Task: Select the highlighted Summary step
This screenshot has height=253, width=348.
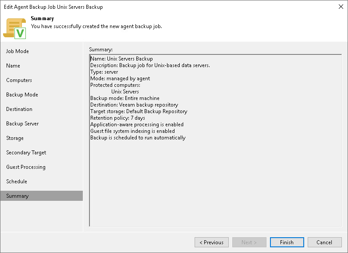Action: pyautogui.click(x=42, y=196)
